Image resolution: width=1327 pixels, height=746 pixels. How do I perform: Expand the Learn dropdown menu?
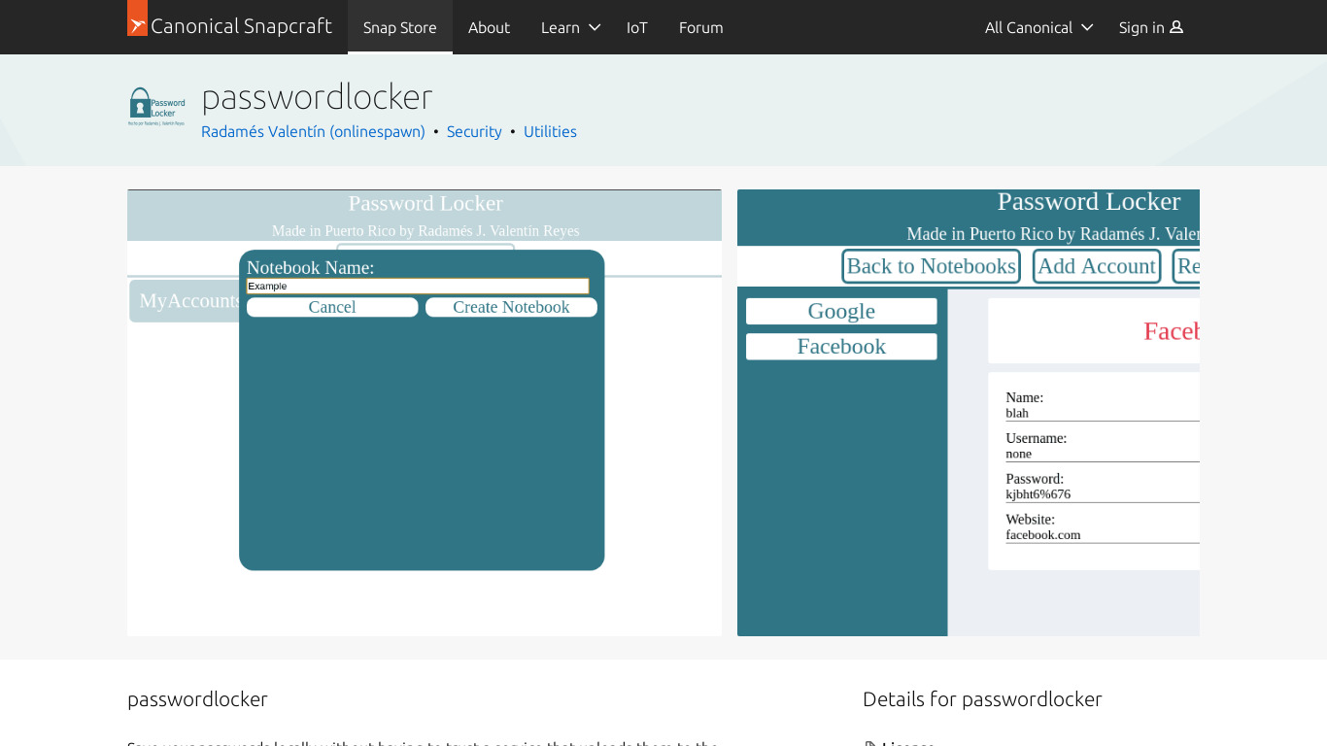[x=571, y=27]
